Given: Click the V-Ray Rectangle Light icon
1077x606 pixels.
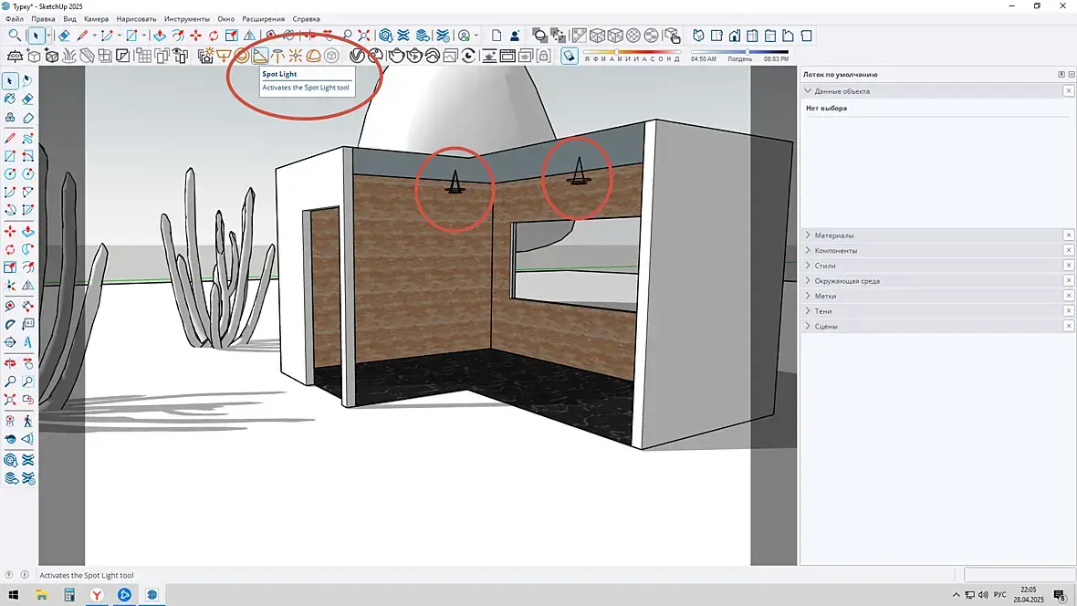Looking at the screenshot, I should tap(224, 56).
